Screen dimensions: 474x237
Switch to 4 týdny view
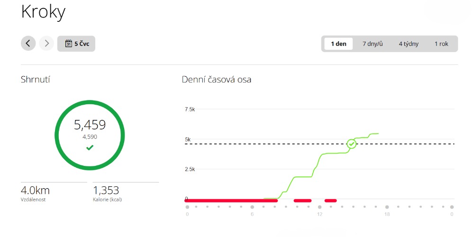[409, 44]
